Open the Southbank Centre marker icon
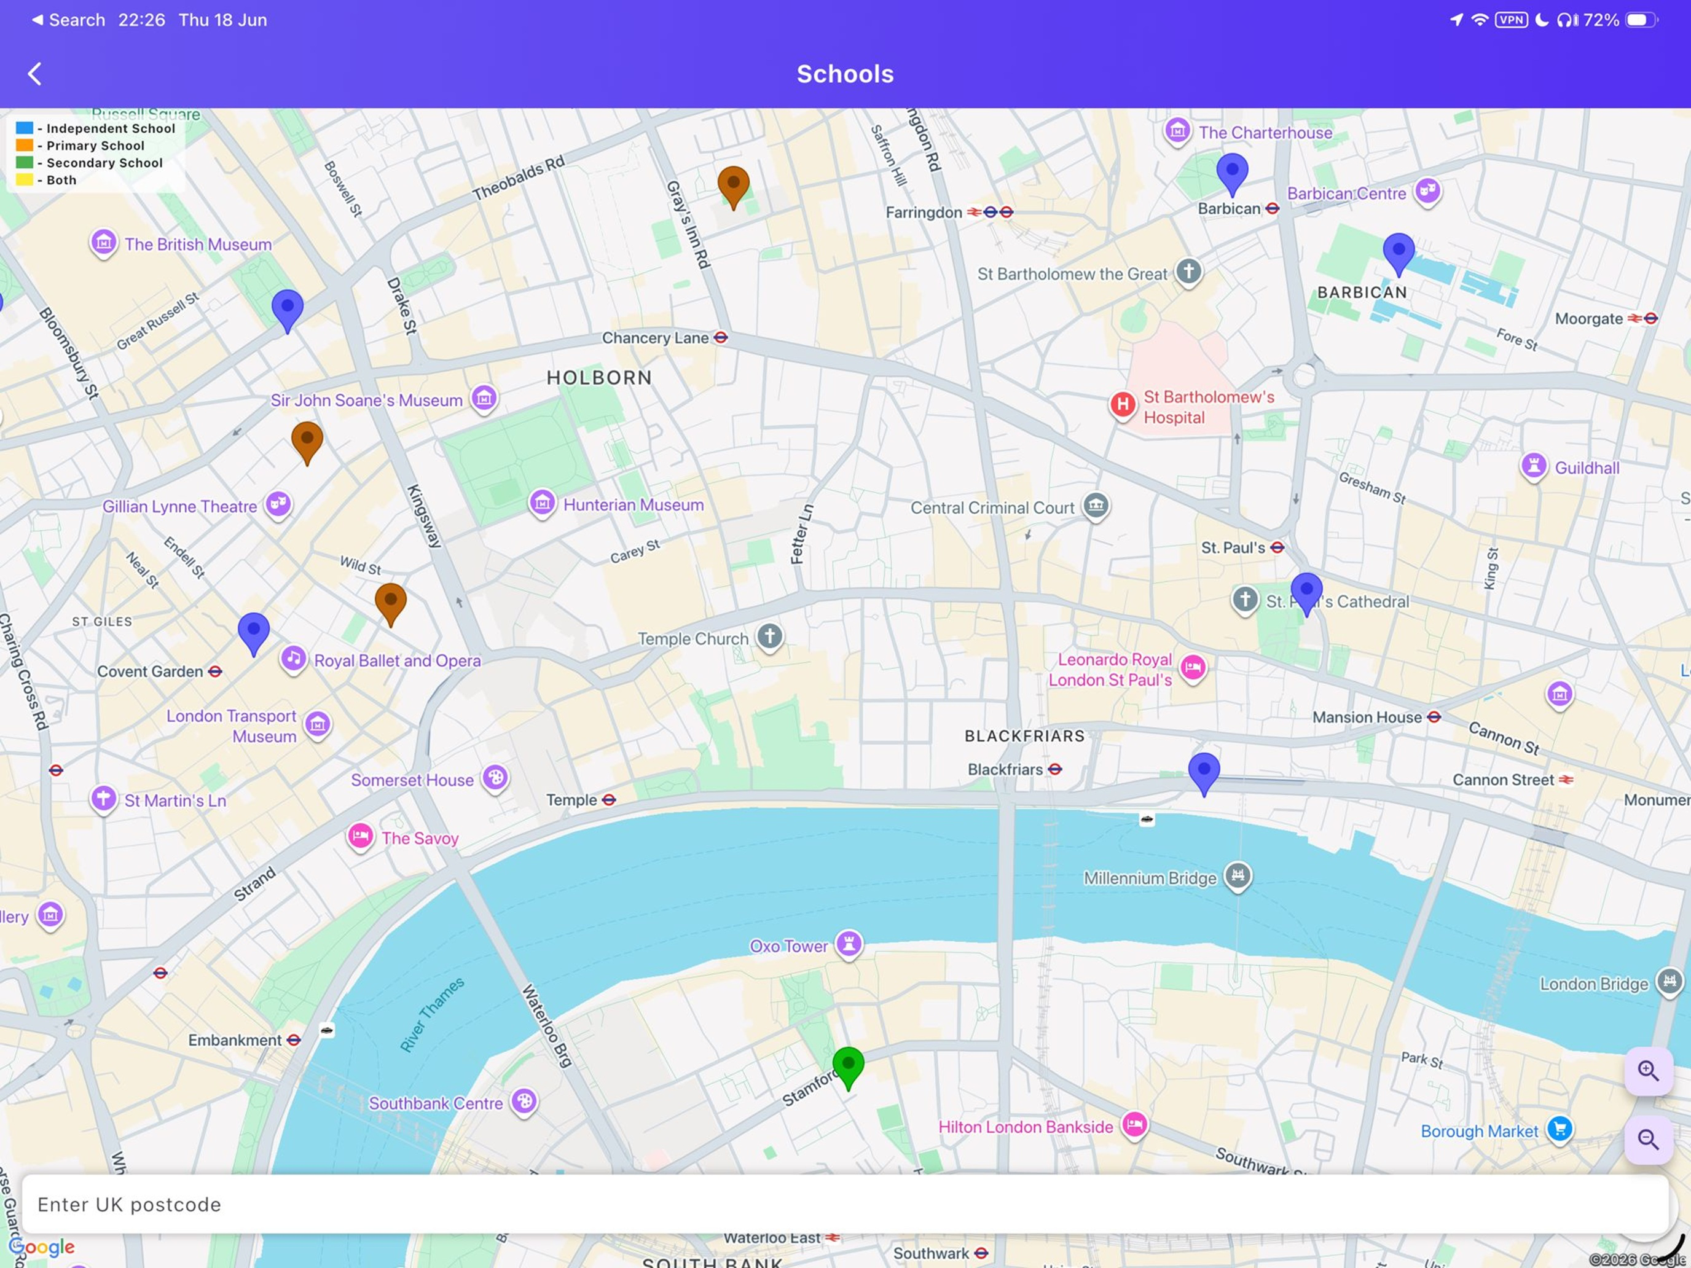1691x1268 pixels. pyautogui.click(x=524, y=1102)
